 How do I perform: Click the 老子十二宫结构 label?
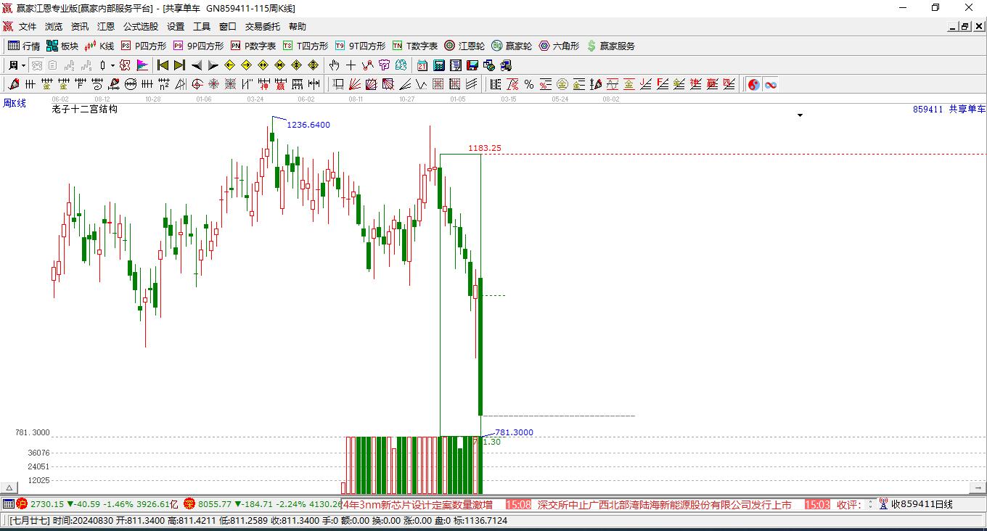click(85, 110)
